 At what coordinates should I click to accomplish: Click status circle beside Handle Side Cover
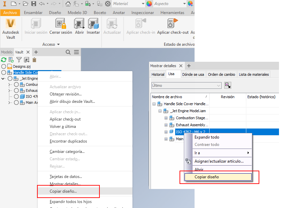click(3, 72)
